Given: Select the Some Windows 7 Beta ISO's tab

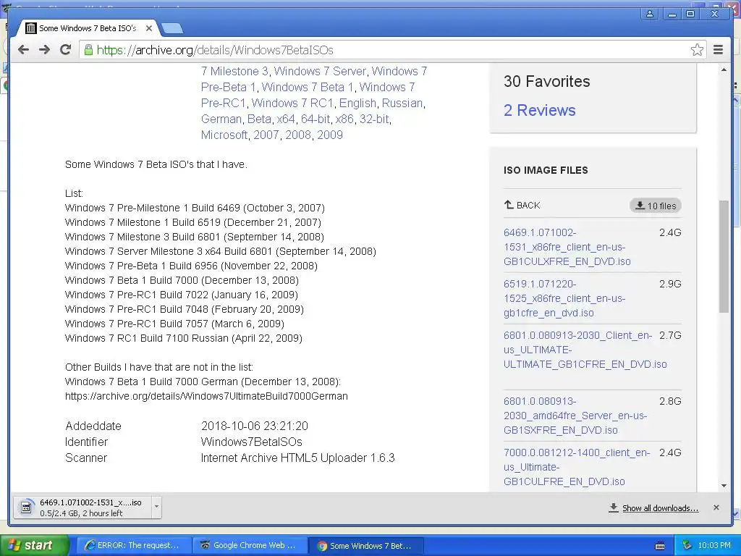Looking at the screenshot, I should coord(88,28).
